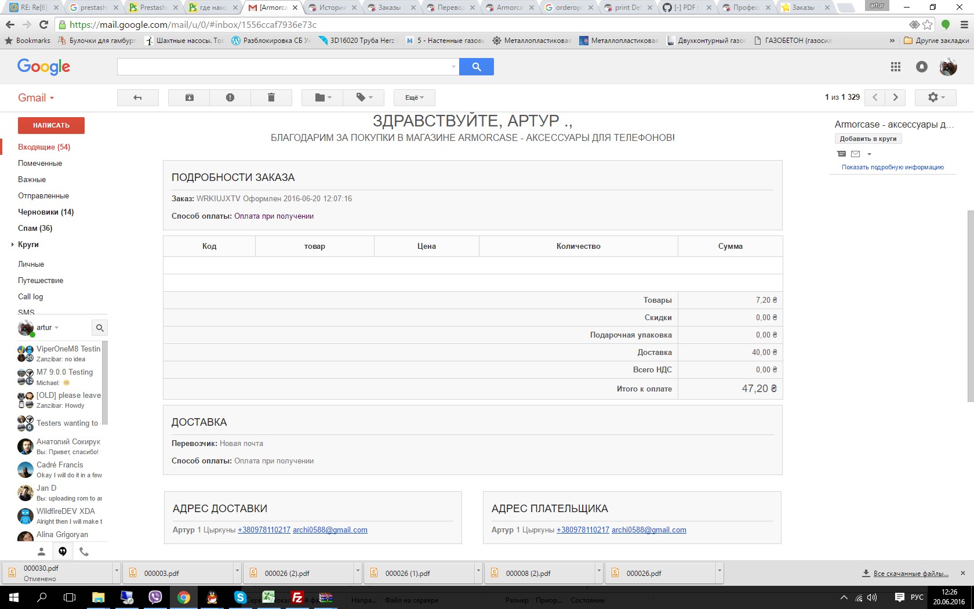The image size is (974, 609).
Task: Open Все скачанные файлы link
Action: click(x=911, y=574)
